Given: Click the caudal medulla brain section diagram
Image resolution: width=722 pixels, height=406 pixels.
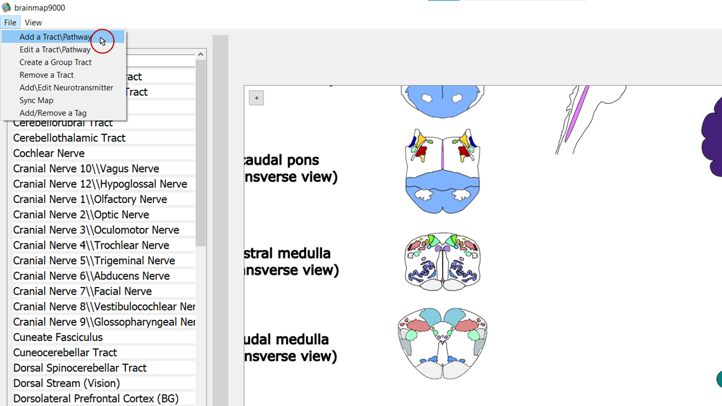Looking at the screenshot, I should pyautogui.click(x=442, y=343).
